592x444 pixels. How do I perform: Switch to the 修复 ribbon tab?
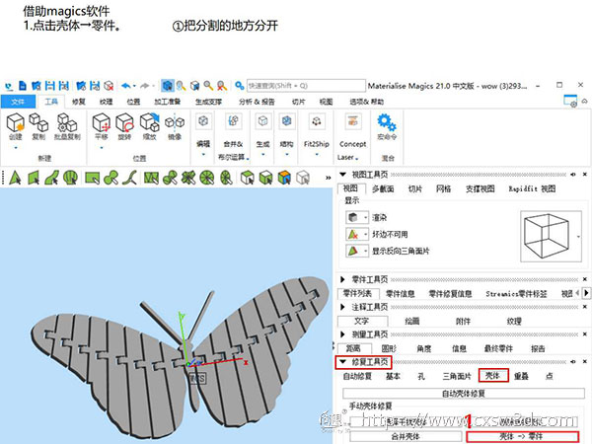pos(79,102)
